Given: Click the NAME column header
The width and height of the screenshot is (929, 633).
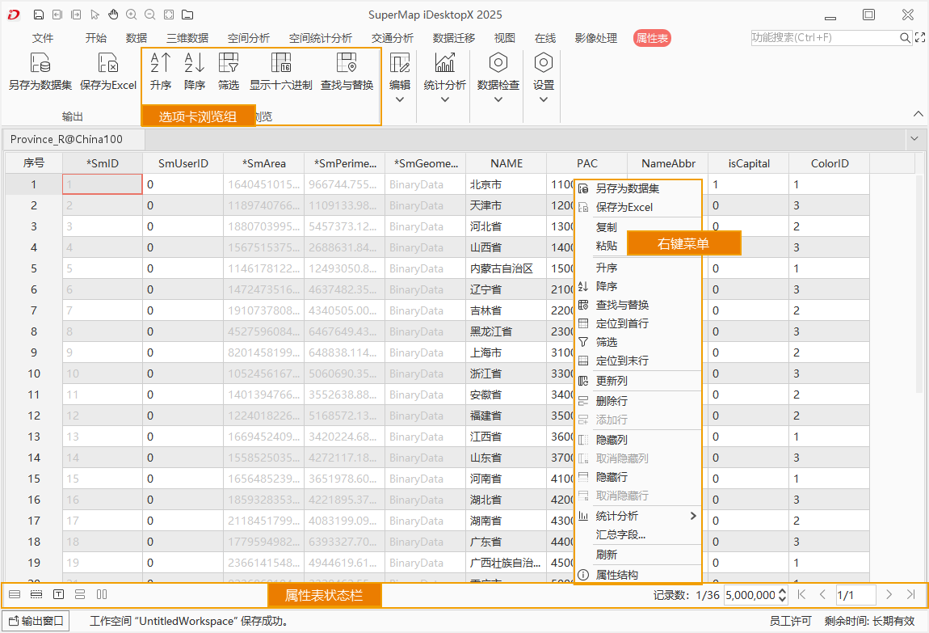Looking at the screenshot, I should (507, 163).
